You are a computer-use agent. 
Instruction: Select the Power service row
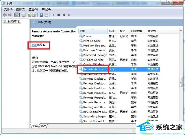point(119,36)
